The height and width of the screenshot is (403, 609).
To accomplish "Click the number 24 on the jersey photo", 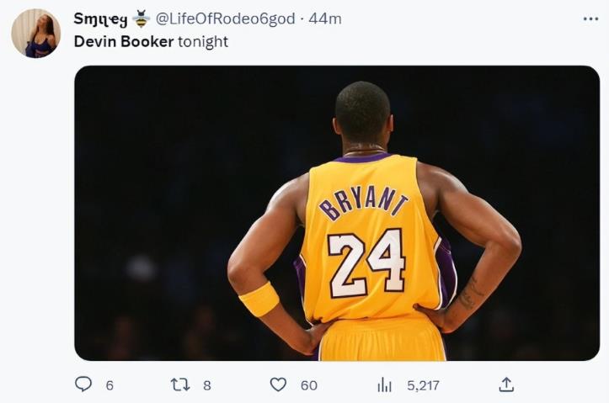I will tap(367, 262).
